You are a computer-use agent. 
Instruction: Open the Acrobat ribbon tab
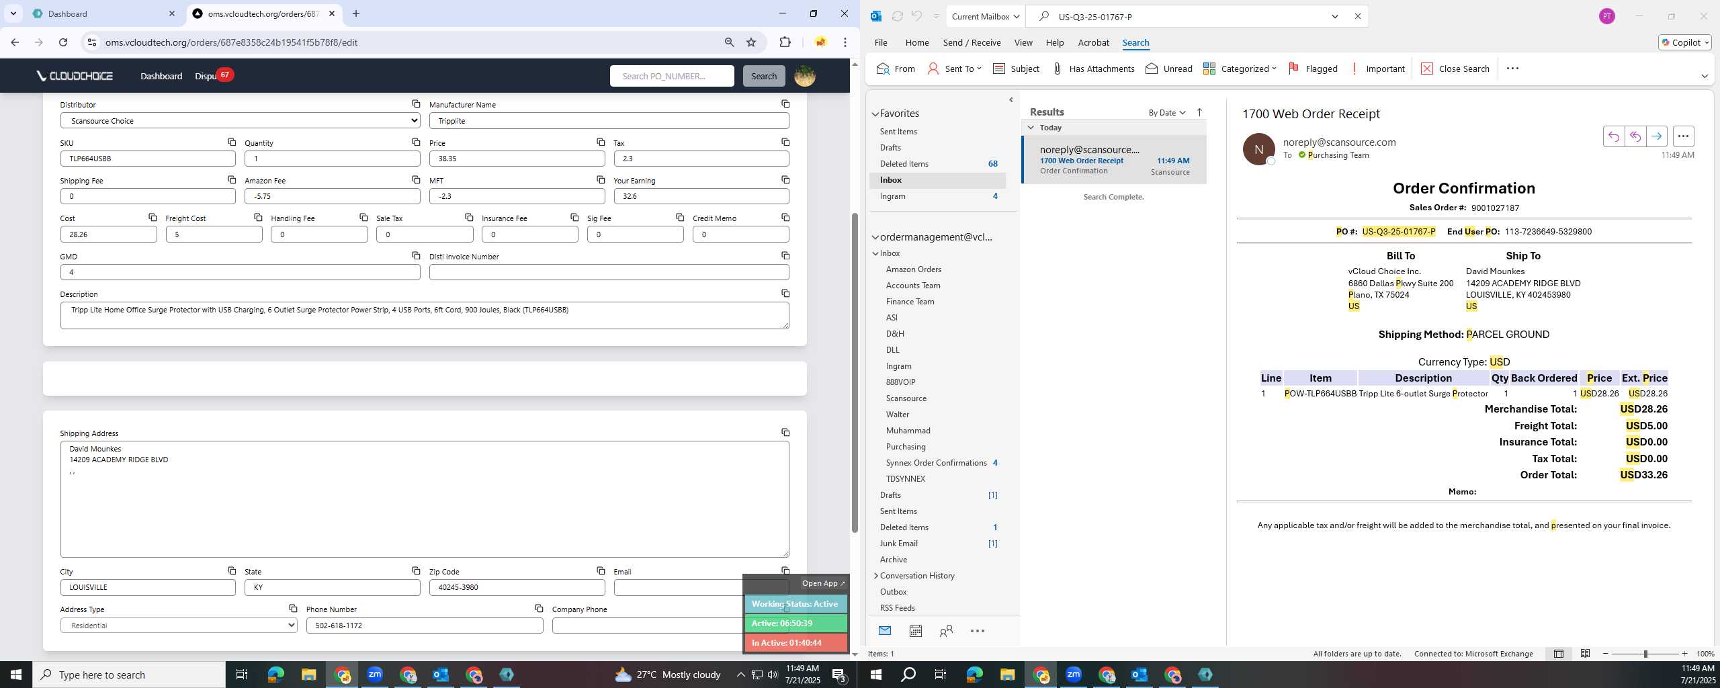coord(1093,42)
